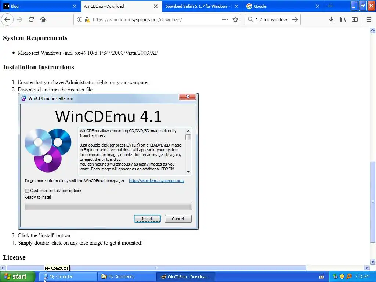
Task: Click the 'System Requirements' heading
Action: [x=35, y=38]
